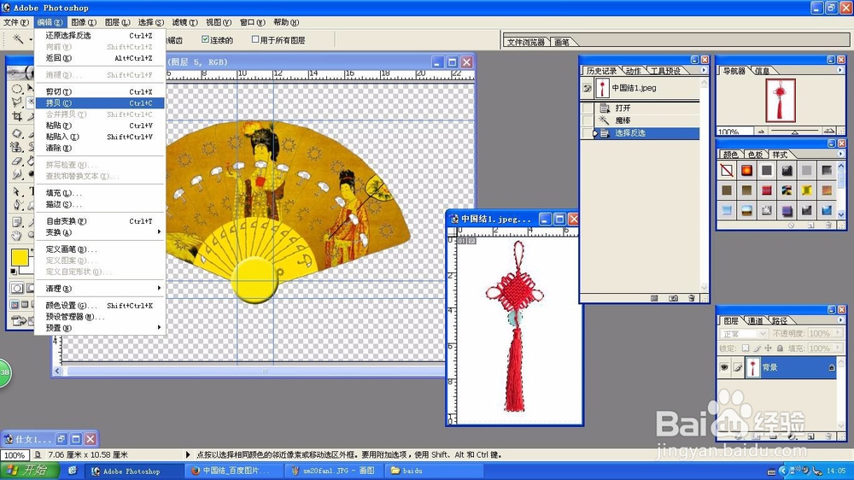854x480 pixels.
Task: Choose 粘贴 from the edit menu
Action: [99, 126]
